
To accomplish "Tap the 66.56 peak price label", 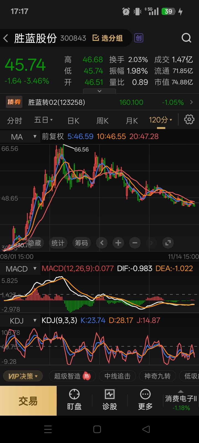I will [x=82, y=149].
